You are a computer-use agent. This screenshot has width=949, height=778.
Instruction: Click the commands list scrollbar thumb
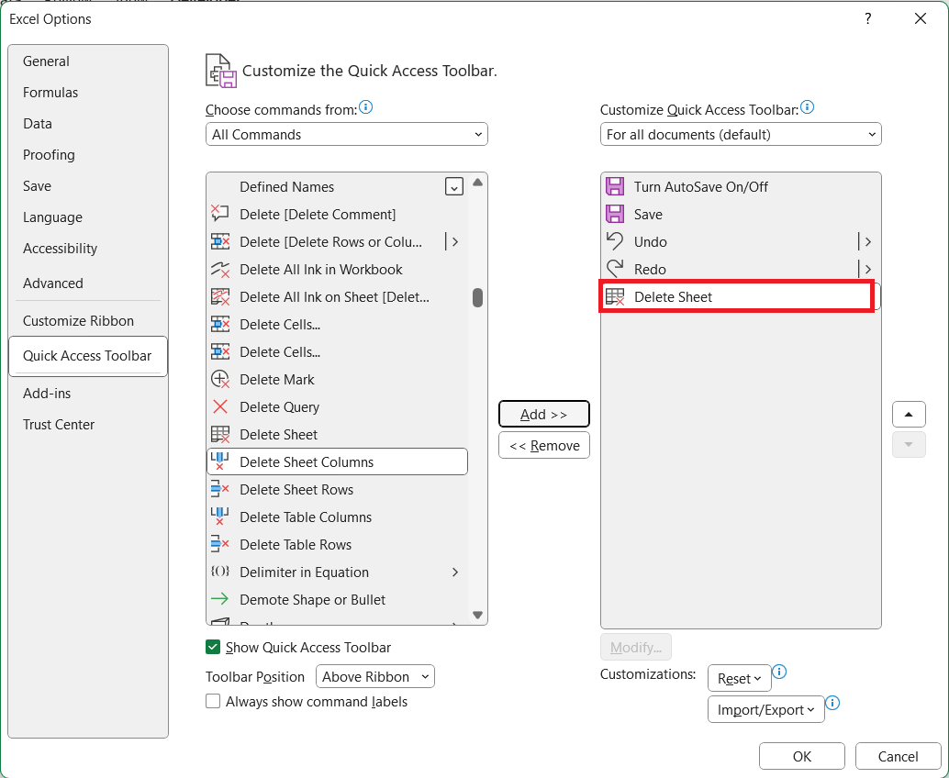477,297
